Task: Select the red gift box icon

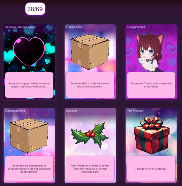Action: point(152,135)
